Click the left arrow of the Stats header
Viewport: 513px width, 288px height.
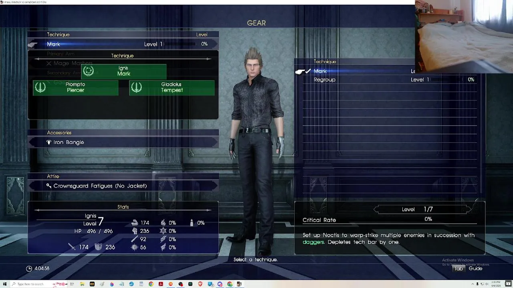point(37,210)
